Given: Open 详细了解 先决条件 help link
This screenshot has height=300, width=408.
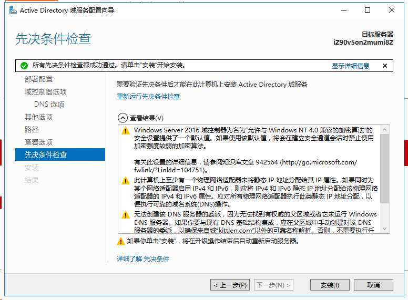Looking at the screenshot, I should pyautogui.click(x=143, y=259).
